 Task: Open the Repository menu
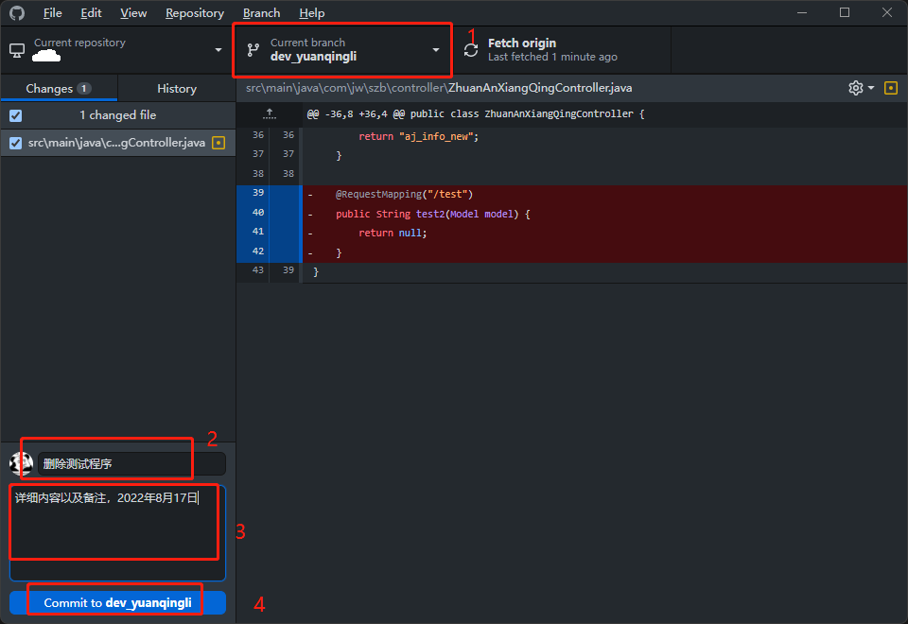[195, 12]
